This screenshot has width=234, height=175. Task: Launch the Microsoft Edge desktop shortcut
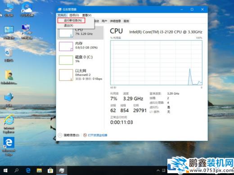pyautogui.click(x=9, y=147)
